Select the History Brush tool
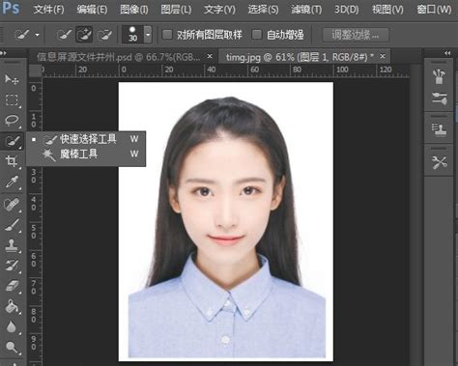The image size is (458, 366). coord(12,266)
